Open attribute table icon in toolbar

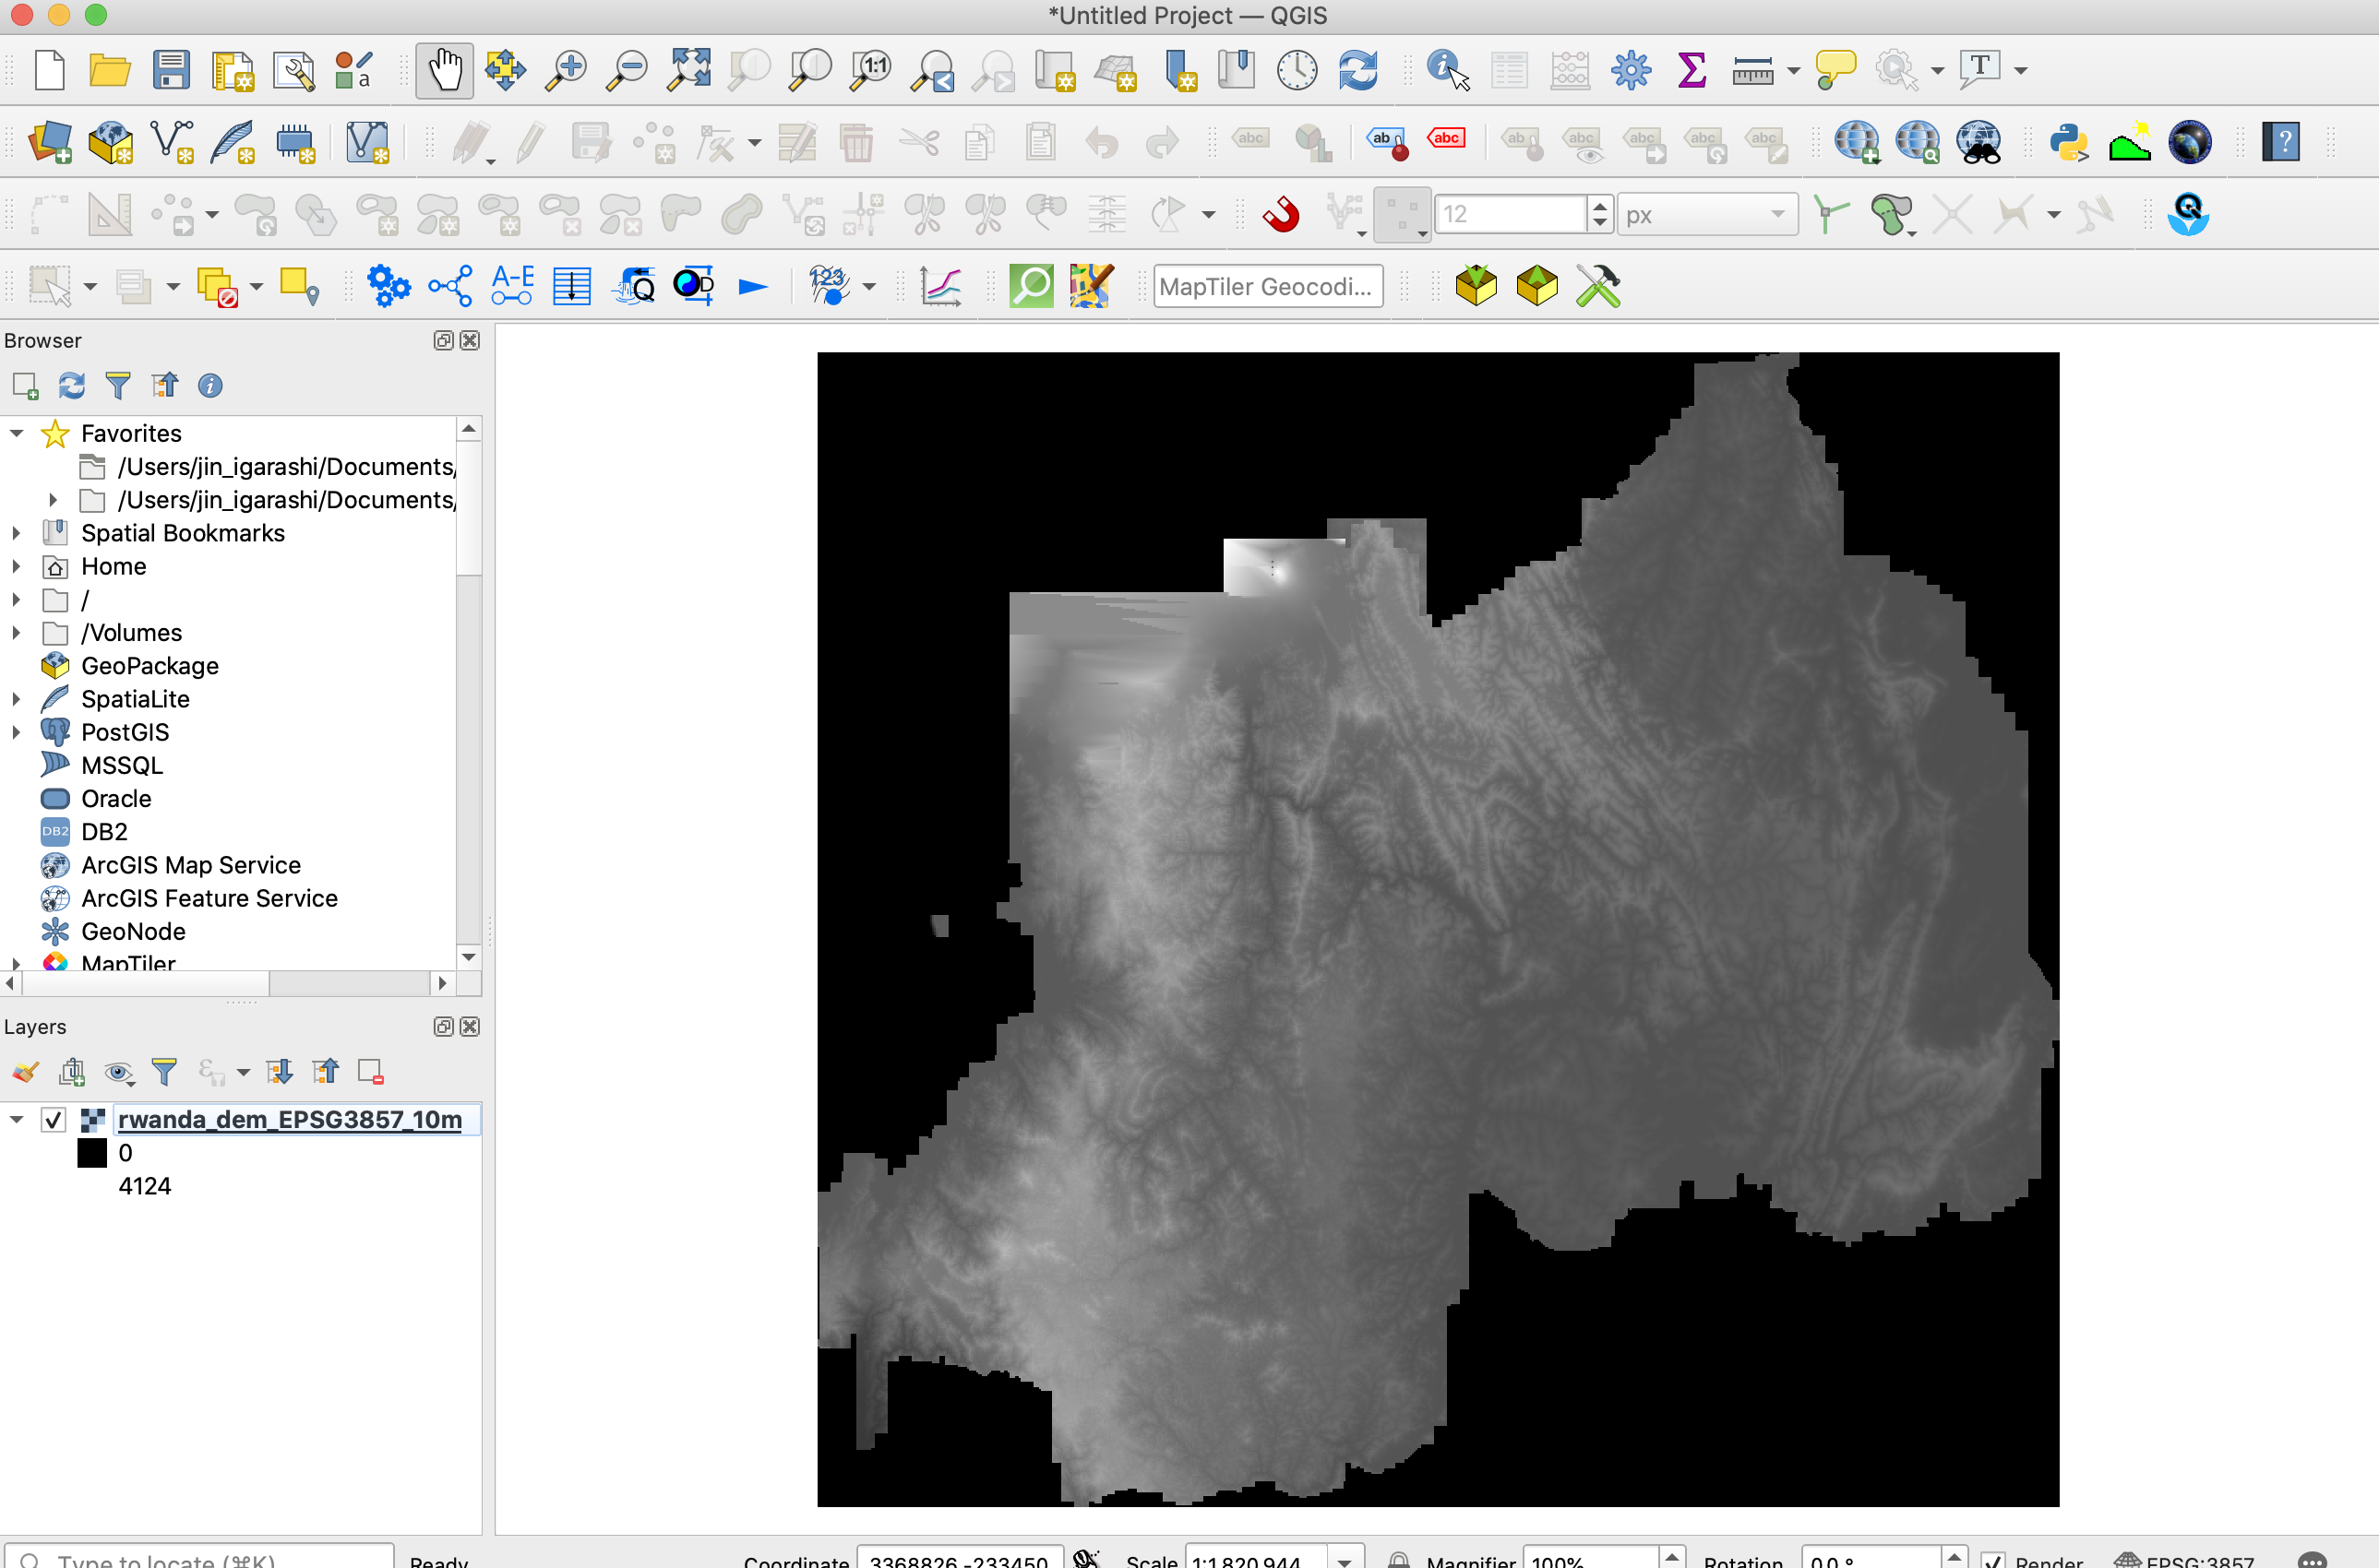(1509, 69)
